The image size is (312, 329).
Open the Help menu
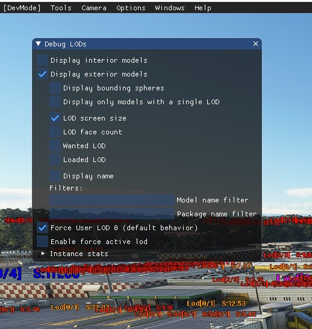(203, 8)
